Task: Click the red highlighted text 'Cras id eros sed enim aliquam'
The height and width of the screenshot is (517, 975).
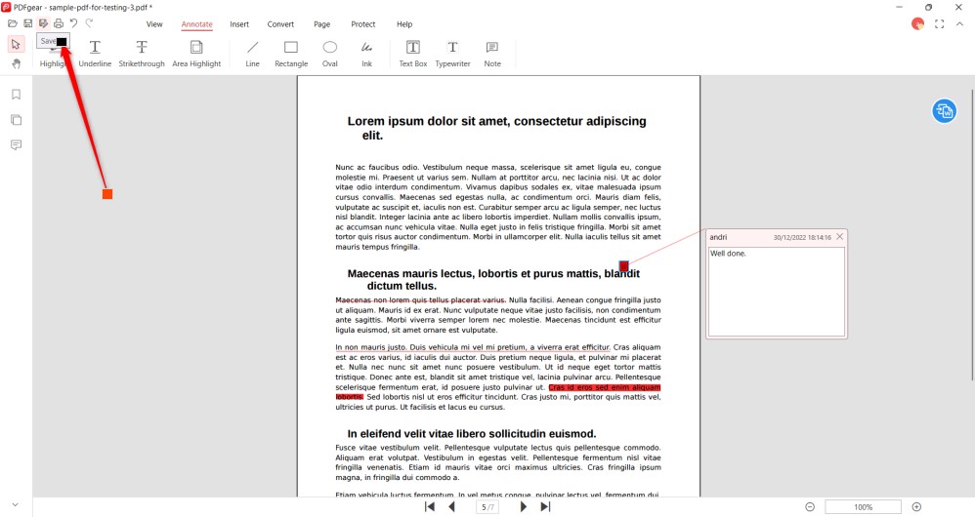Action: [605, 387]
